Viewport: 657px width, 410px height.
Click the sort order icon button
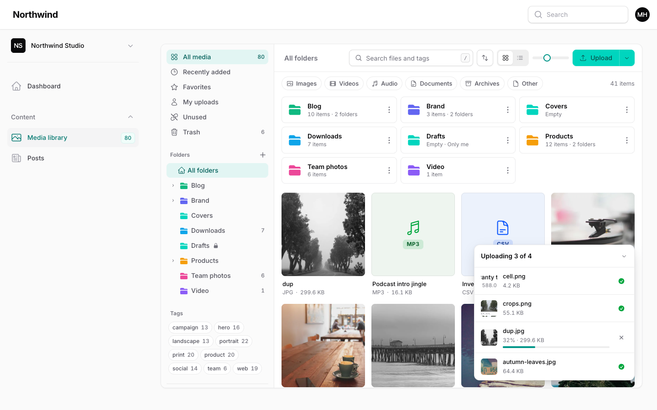tap(485, 58)
